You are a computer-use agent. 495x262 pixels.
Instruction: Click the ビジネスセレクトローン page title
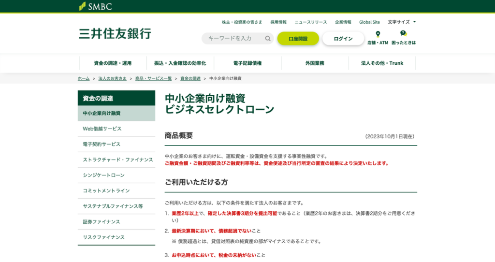click(x=219, y=110)
